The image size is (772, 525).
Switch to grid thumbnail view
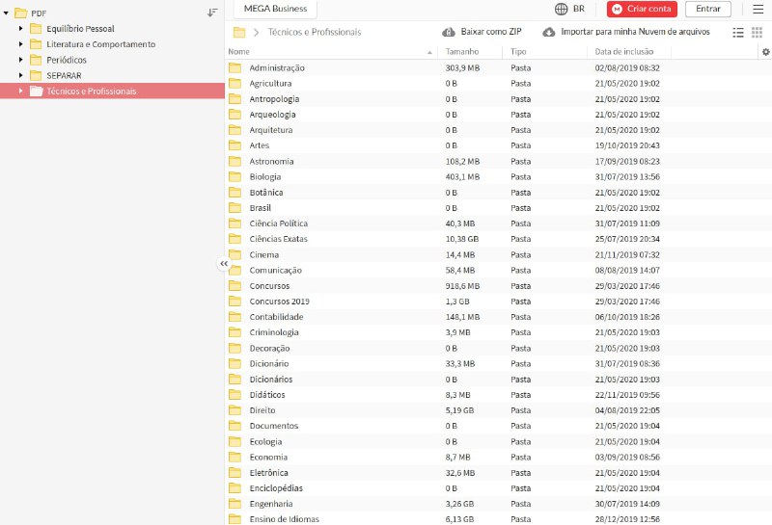pos(757,33)
